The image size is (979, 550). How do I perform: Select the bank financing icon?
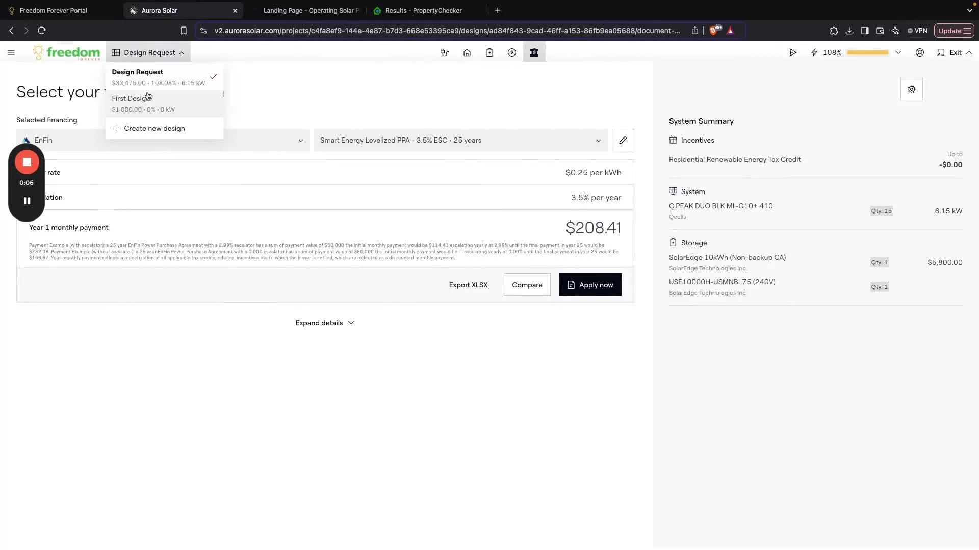(534, 52)
